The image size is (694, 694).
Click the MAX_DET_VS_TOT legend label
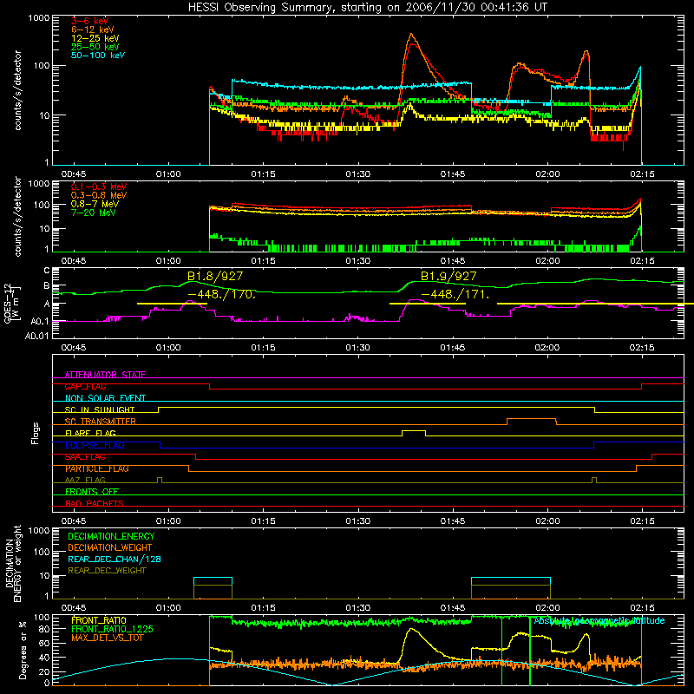click(x=107, y=638)
